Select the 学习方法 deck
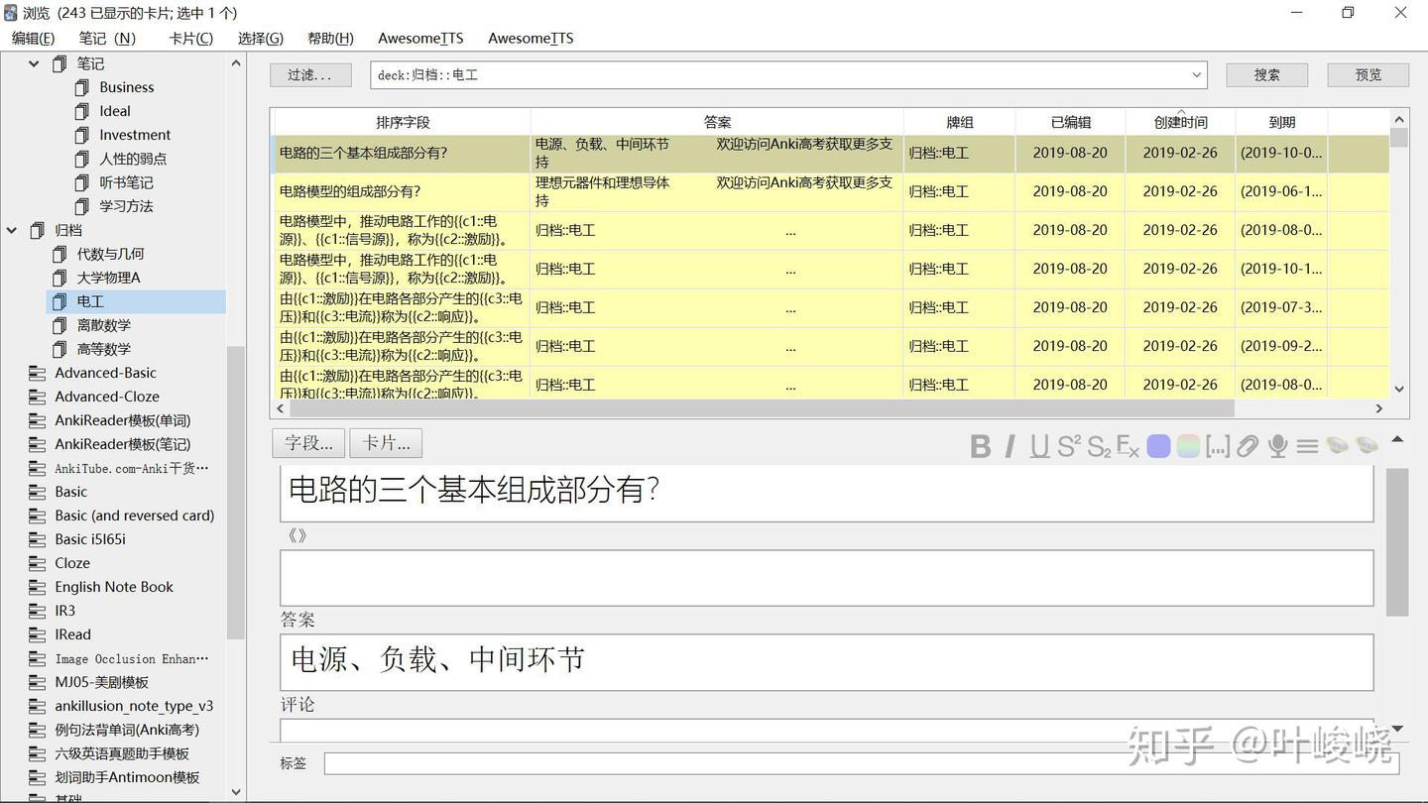 (126, 206)
